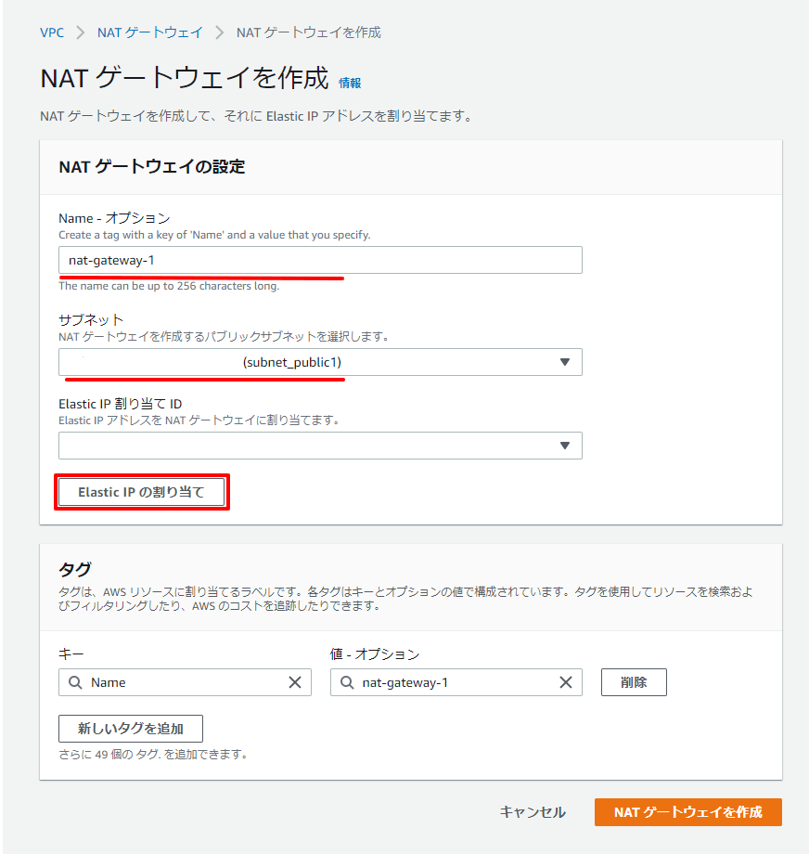The image size is (809, 854).
Task: Open the Elastic IP allocation ID dropdown arrow
Action: 565,446
